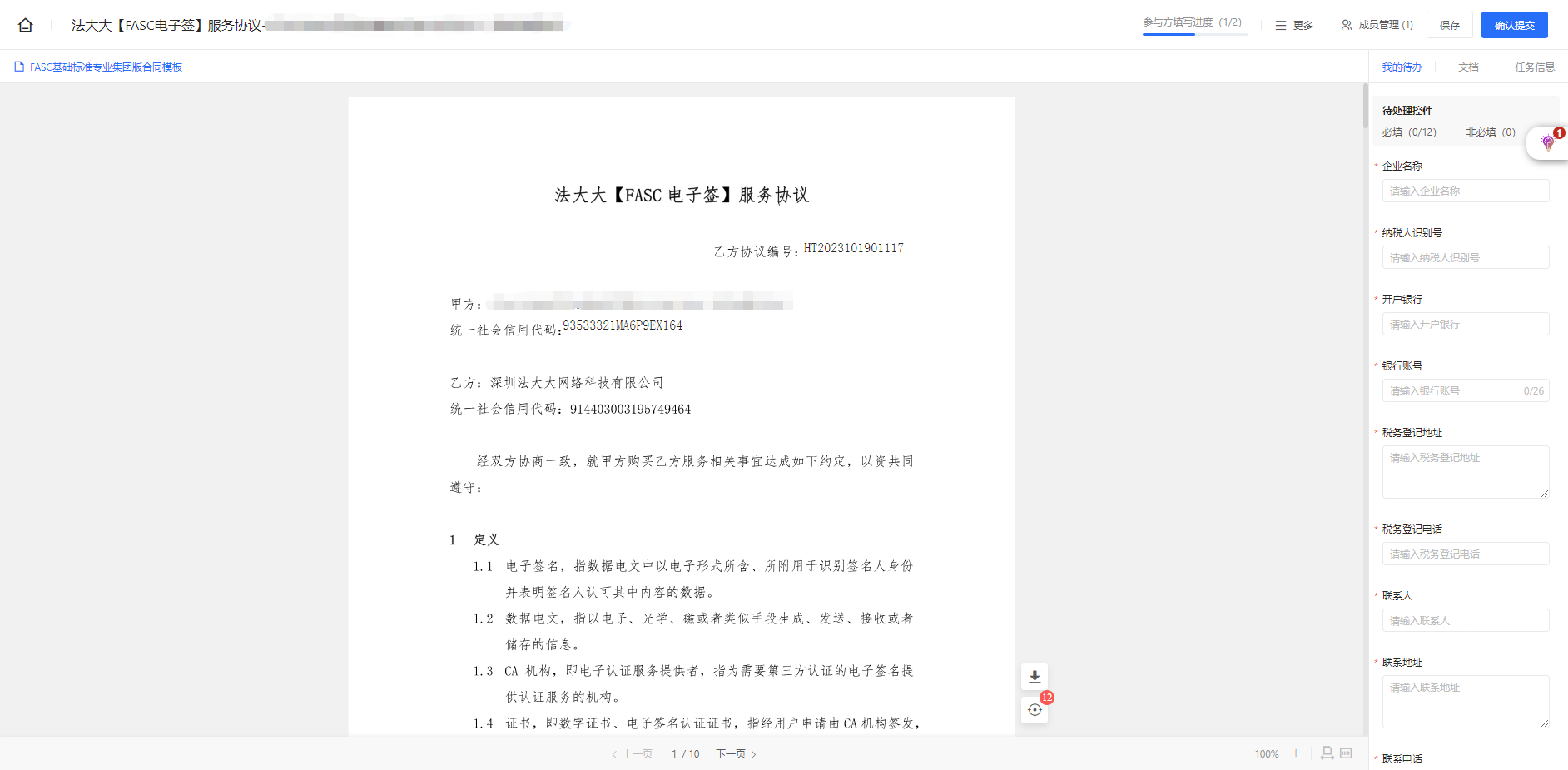
Task: Toggle the HD display icon
Action: [x=1346, y=753]
